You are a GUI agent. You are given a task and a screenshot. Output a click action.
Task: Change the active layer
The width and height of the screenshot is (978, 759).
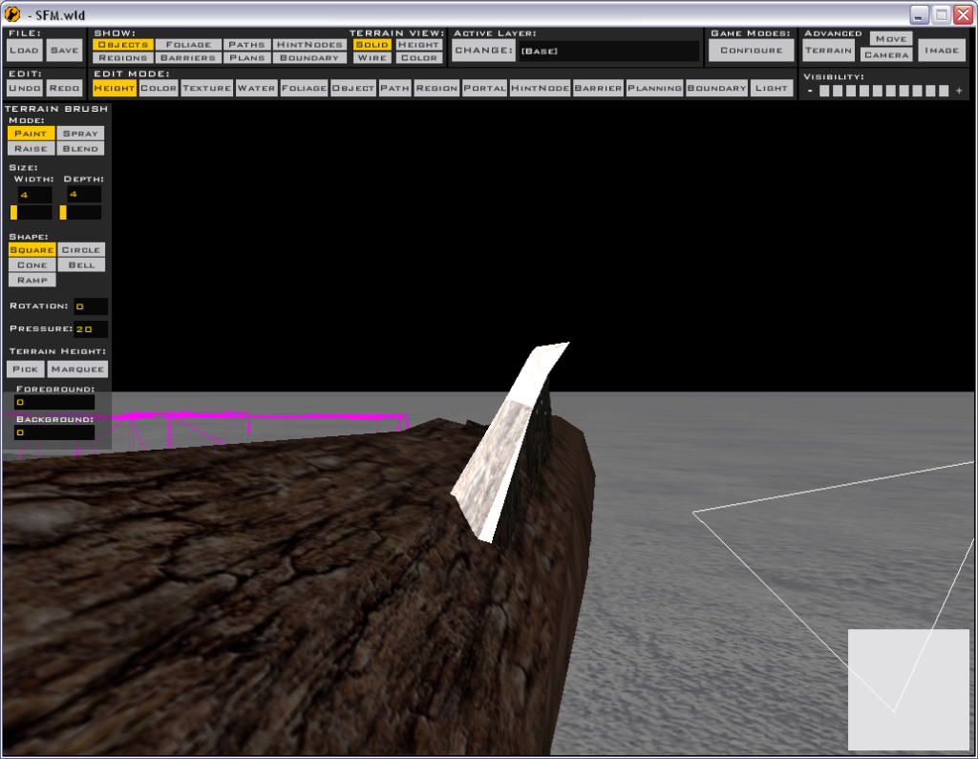click(x=484, y=51)
